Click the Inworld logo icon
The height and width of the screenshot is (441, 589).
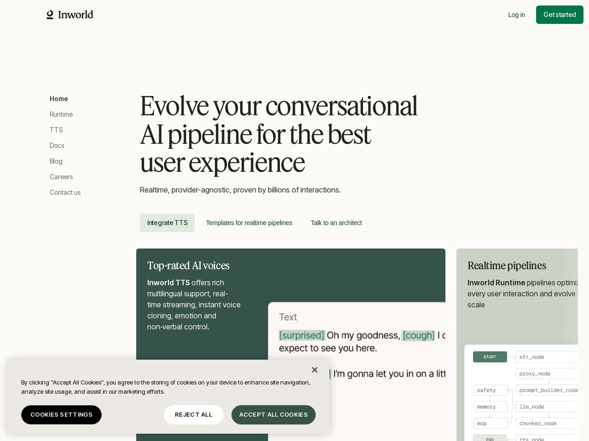(50, 15)
